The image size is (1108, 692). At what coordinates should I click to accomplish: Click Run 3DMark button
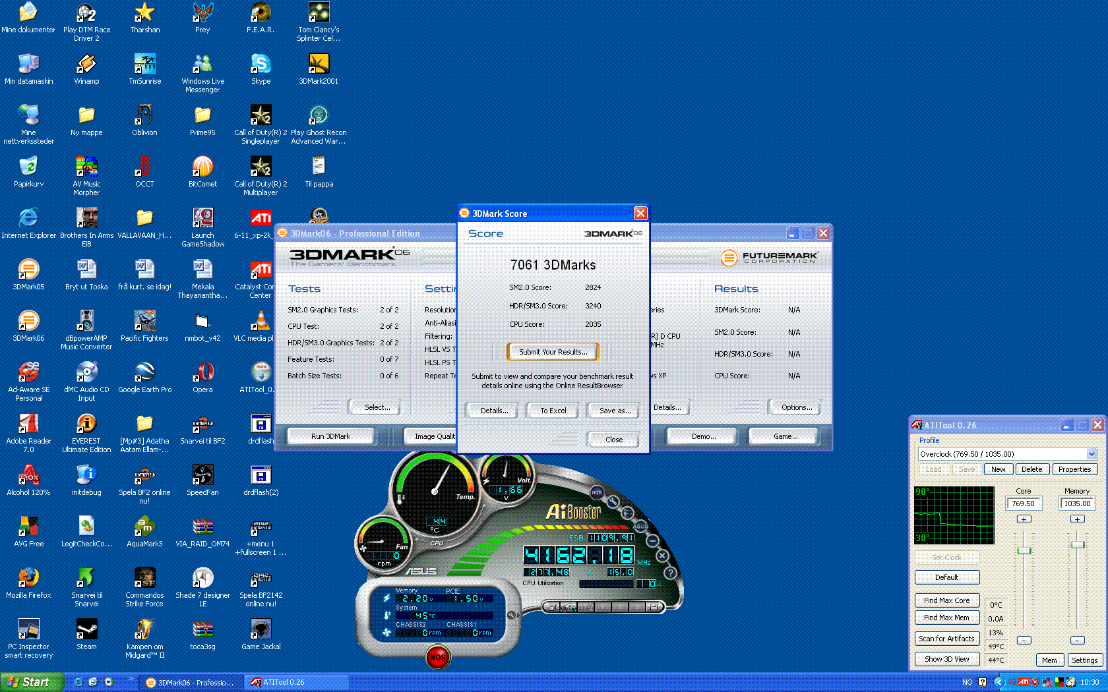tap(330, 436)
